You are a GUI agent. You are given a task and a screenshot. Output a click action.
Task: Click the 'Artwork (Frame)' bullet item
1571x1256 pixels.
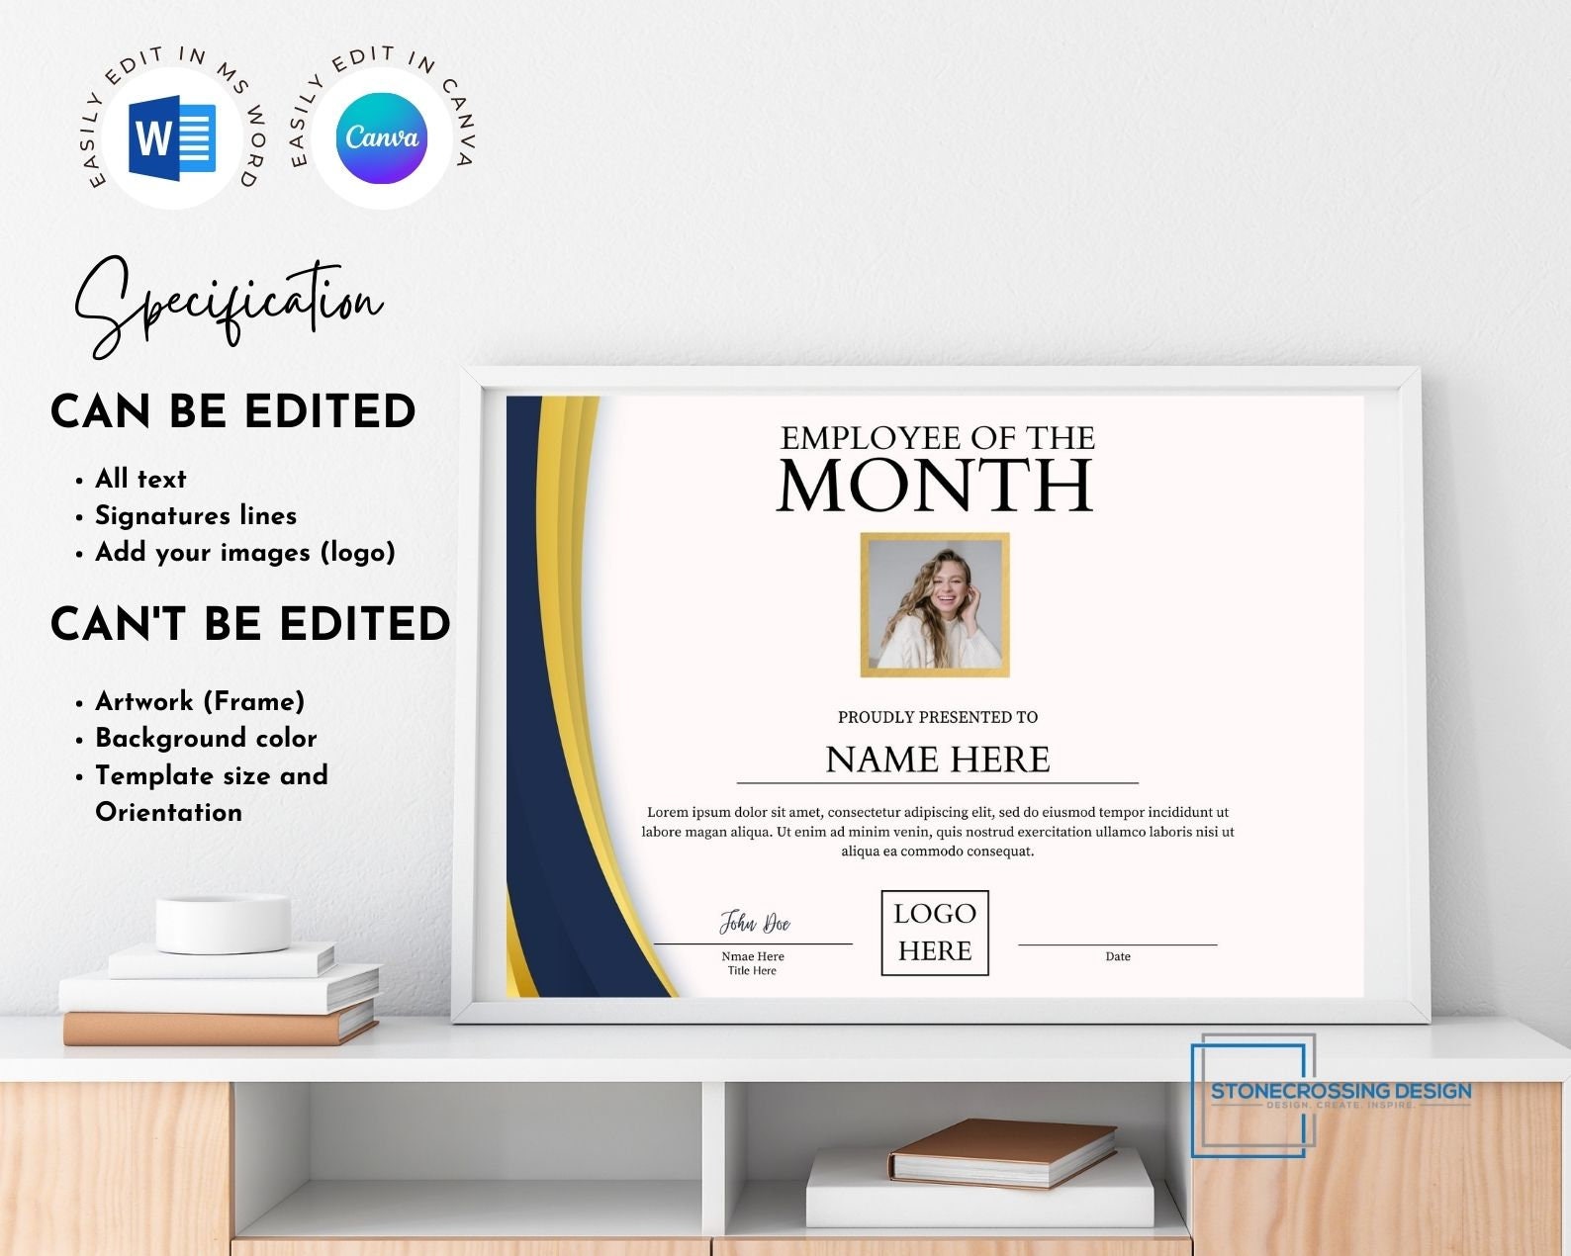point(200,701)
